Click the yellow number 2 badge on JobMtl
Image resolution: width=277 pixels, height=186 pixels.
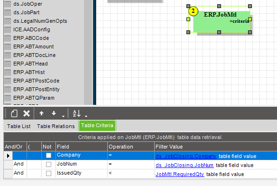click(x=193, y=11)
